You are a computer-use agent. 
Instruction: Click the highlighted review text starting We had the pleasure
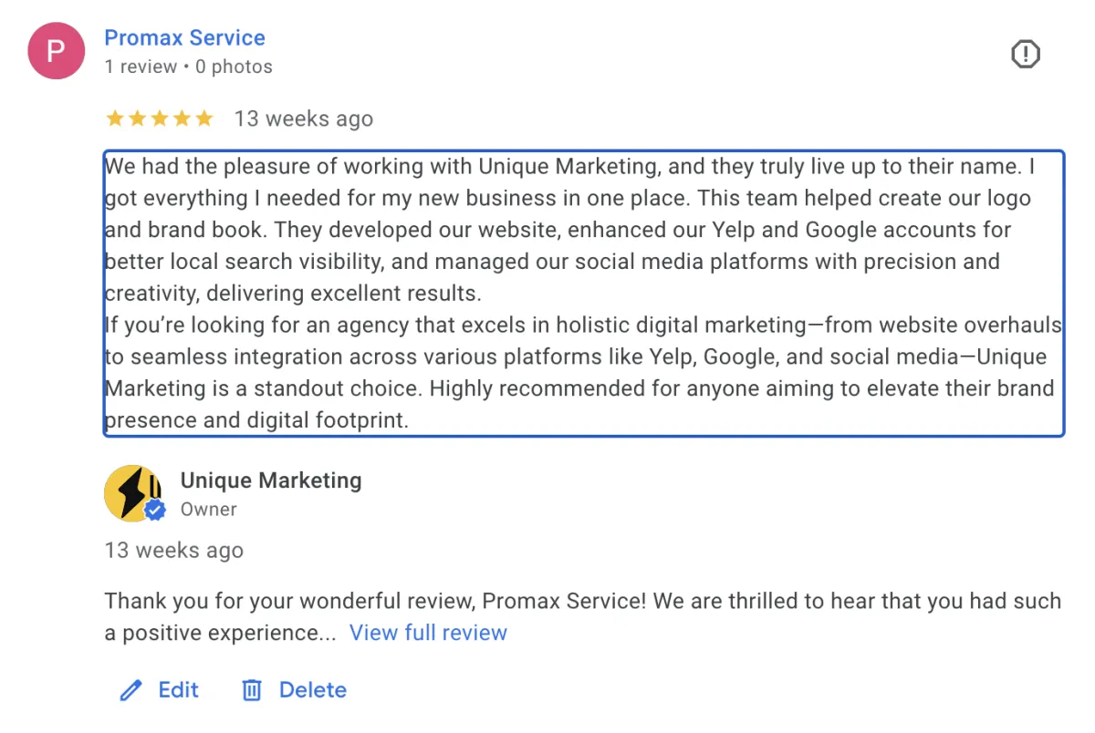tap(583, 294)
